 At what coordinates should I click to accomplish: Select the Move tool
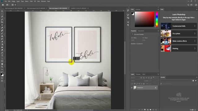coord(2,11)
